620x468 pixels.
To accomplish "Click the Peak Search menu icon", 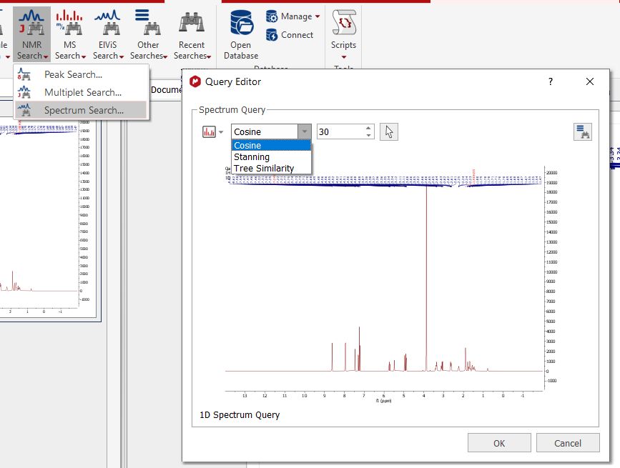I will click(x=24, y=74).
